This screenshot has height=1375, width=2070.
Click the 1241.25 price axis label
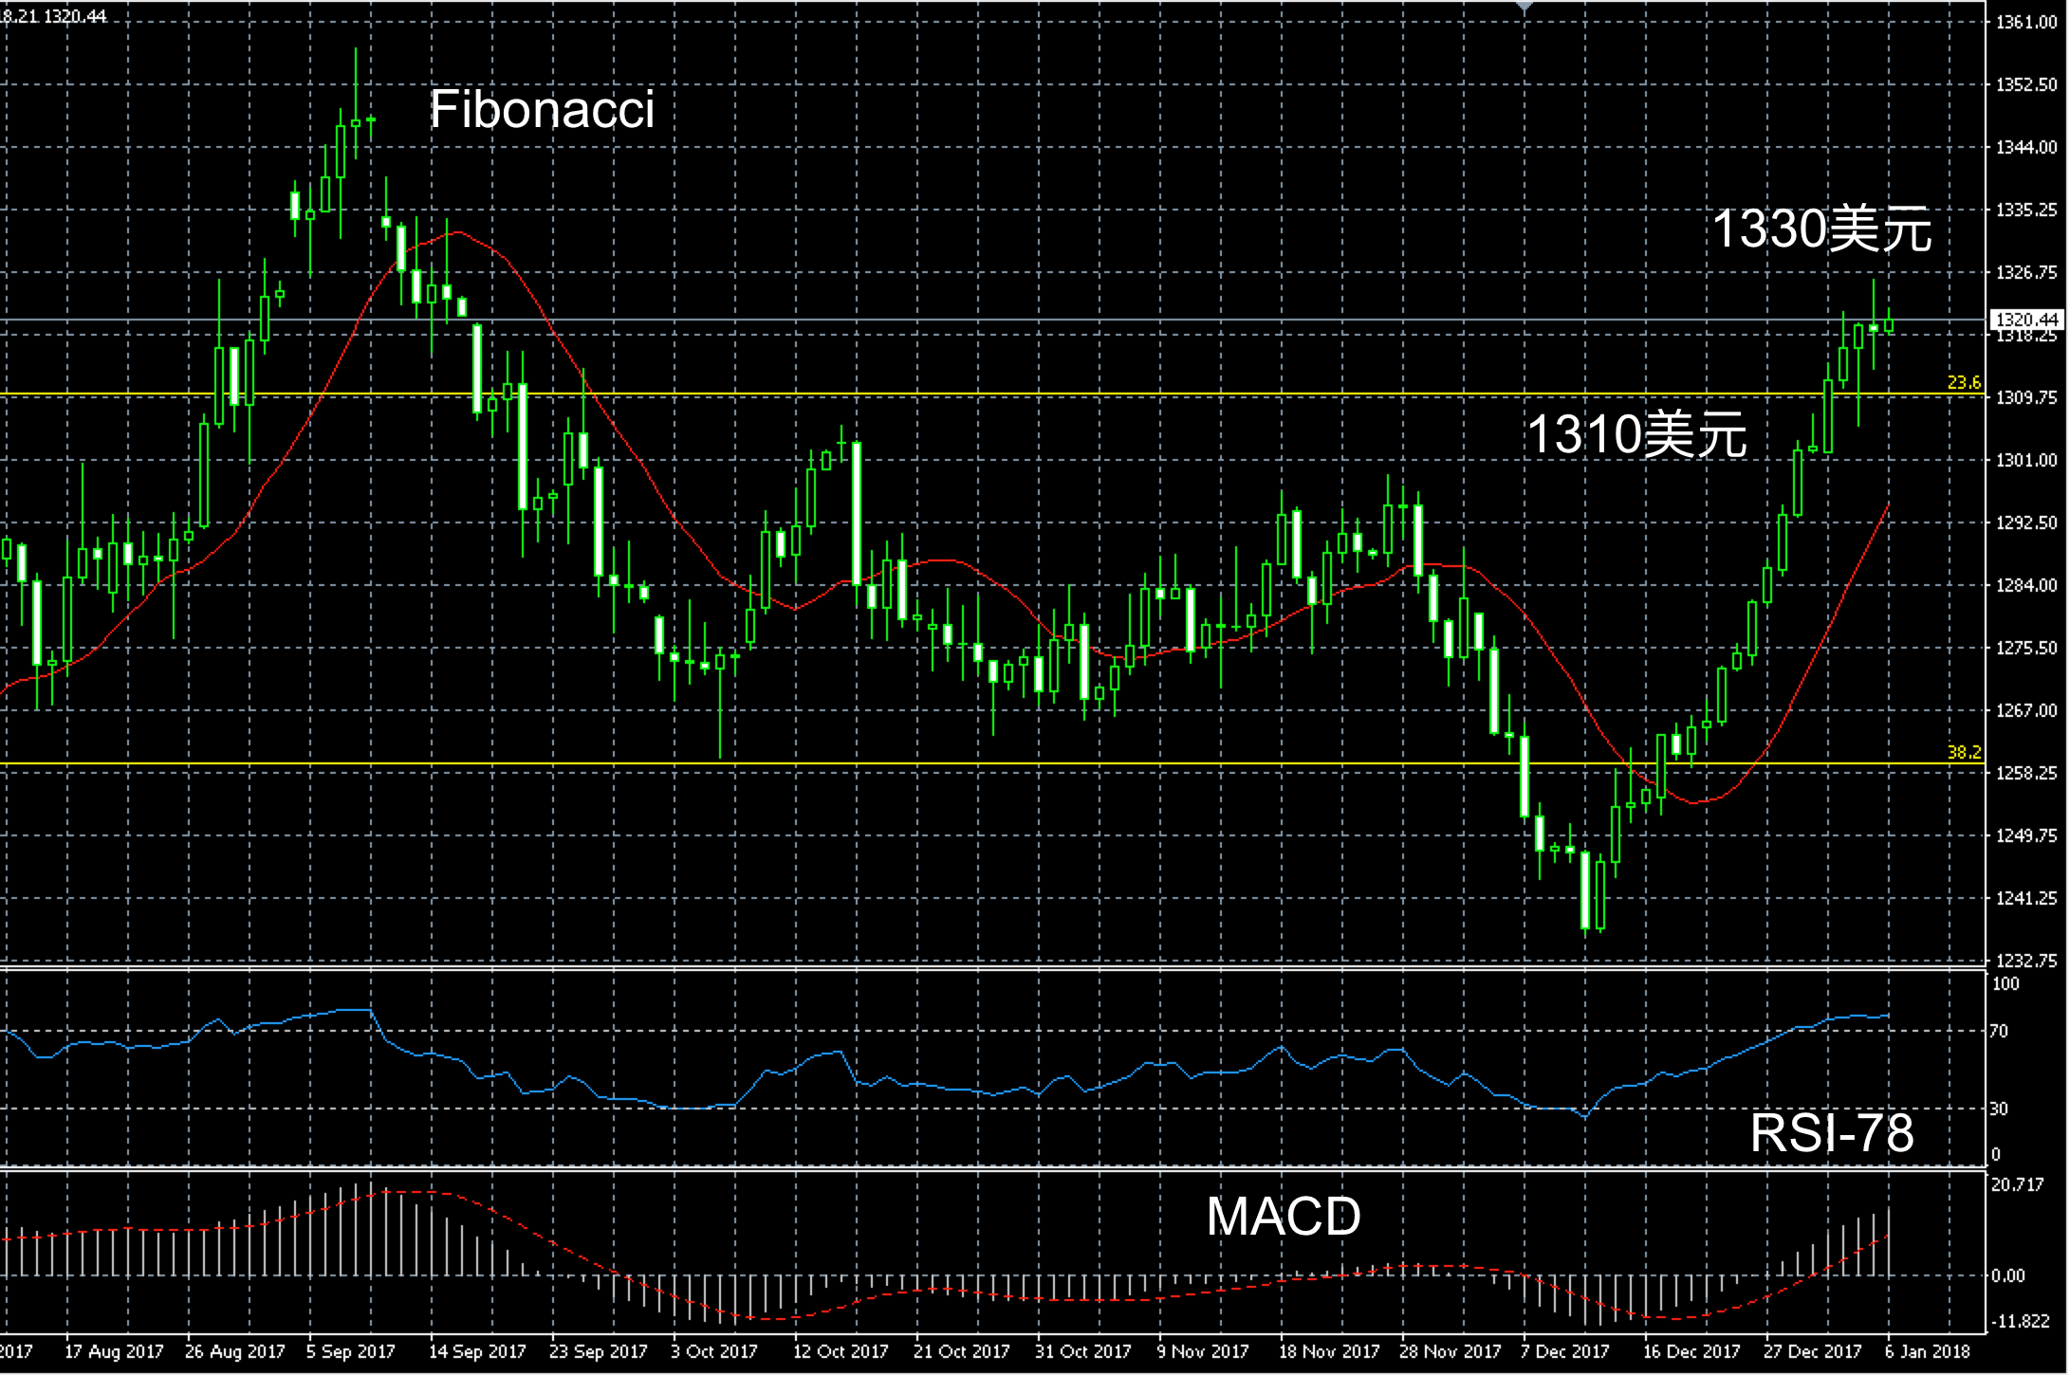click(x=2026, y=898)
